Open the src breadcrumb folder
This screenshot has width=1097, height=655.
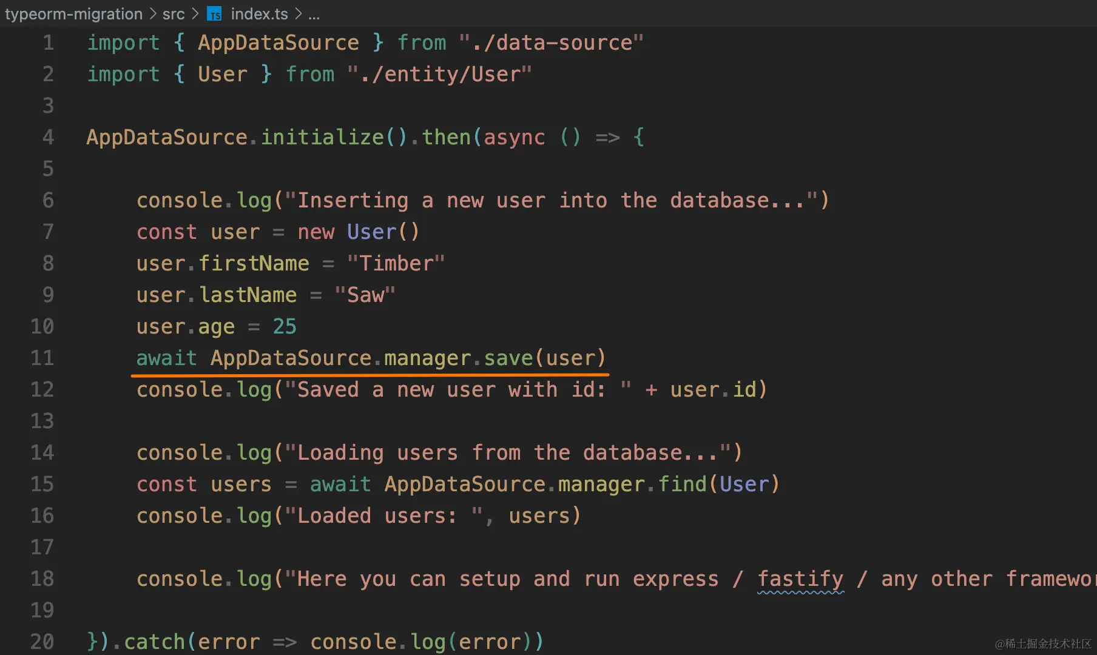[x=174, y=13]
